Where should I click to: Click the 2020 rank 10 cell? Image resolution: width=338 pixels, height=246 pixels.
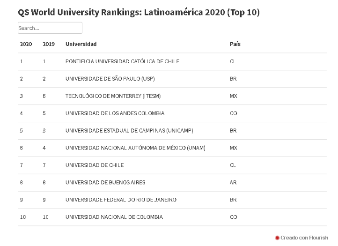[23, 217]
